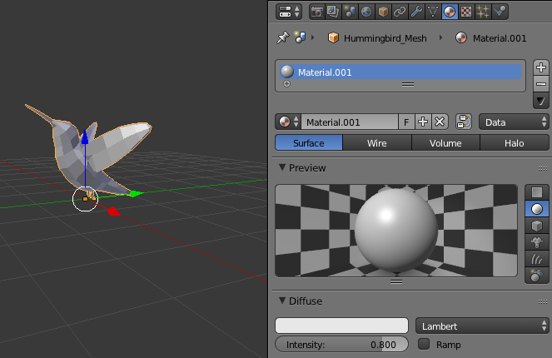Image resolution: width=552 pixels, height=358 pixels.
Task: Open the Physics properties tab
Action: click(500, 12)
